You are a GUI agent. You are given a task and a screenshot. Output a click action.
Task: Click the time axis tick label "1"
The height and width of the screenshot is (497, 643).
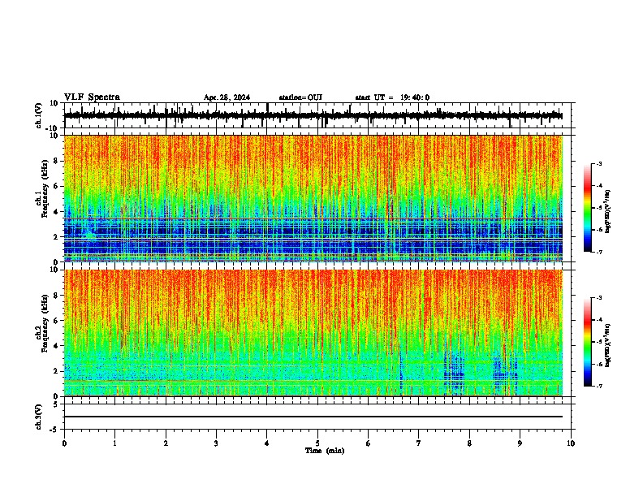click(114, 443)
